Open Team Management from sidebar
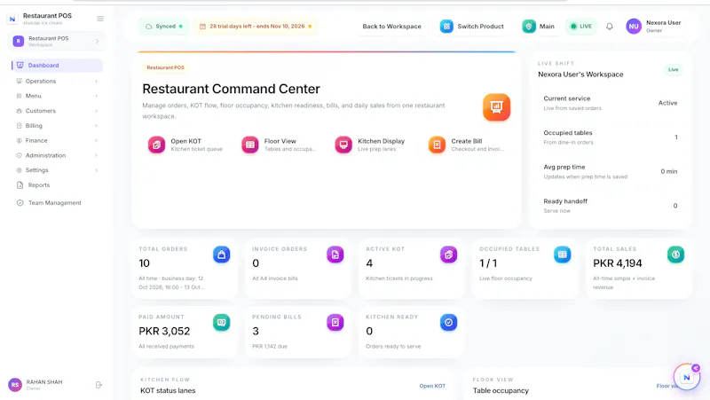Image resolution: width=710 pixels, height=400 pixels. (57, 203)
